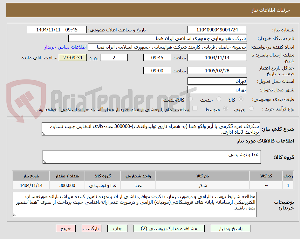This screenshot has width=300, height=239.
Task: Click the طبقه بندی موضوعی label
Action: 273,99
